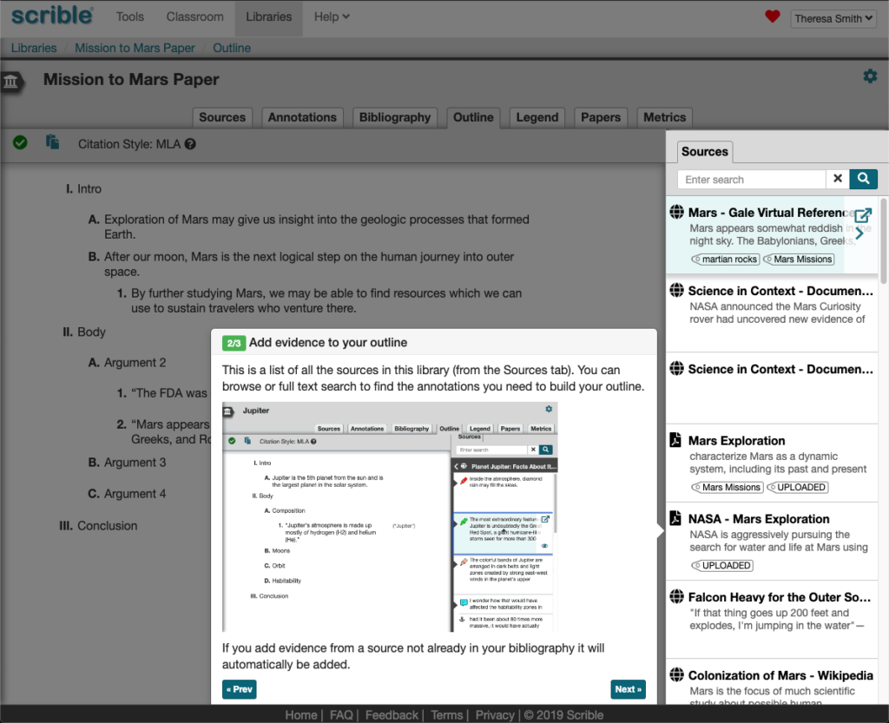This screenshot has height=723, width=889.
Task: Select the Sources panel tab
Action: [704, 151]
